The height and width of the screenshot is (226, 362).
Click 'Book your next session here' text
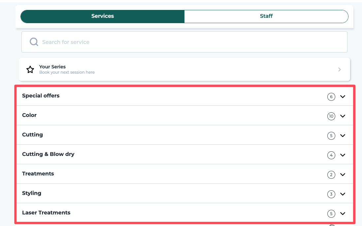pyautogui.click(x=67, y=72)
